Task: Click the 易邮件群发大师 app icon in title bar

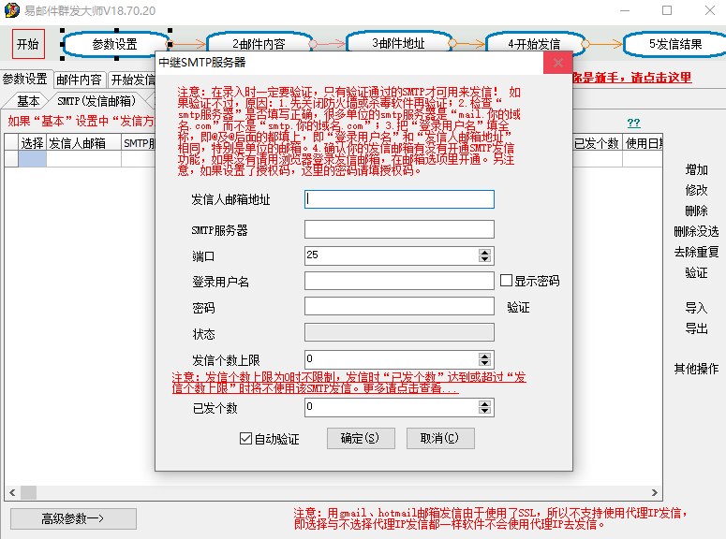Action: click(11, 10)
